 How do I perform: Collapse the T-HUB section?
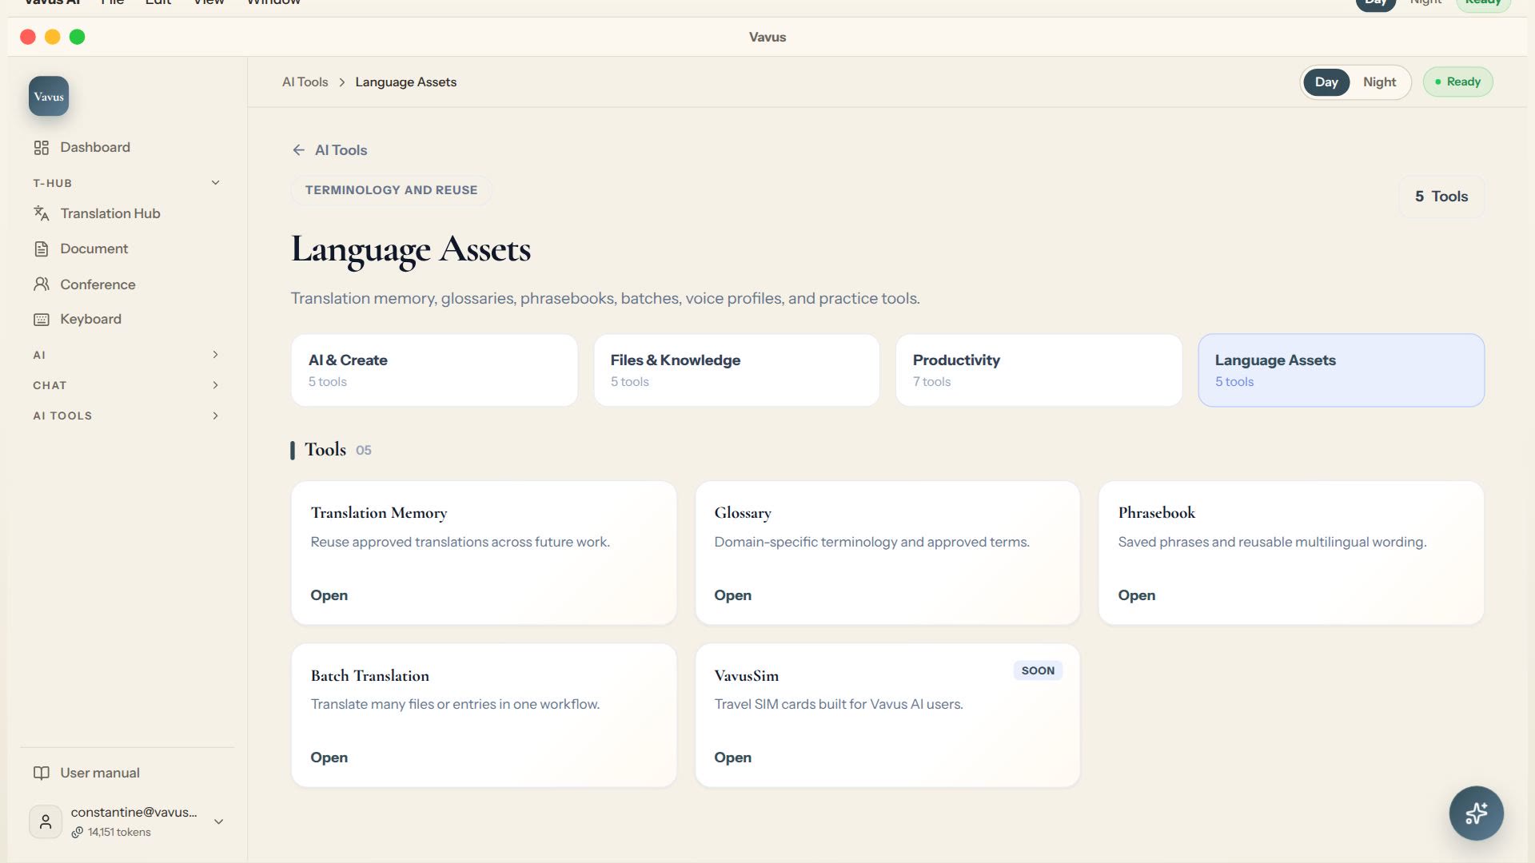[x=215, y=183]
